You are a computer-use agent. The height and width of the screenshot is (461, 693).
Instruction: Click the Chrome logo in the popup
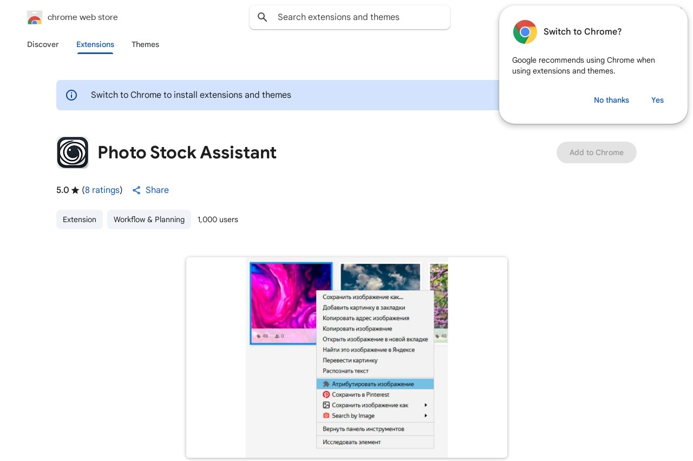point(525,32)
